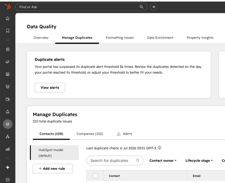This screenshot has width=225, height=183.
Task: Click the warning triangle icon near Alerts
Action: click(x=119, y=134)
